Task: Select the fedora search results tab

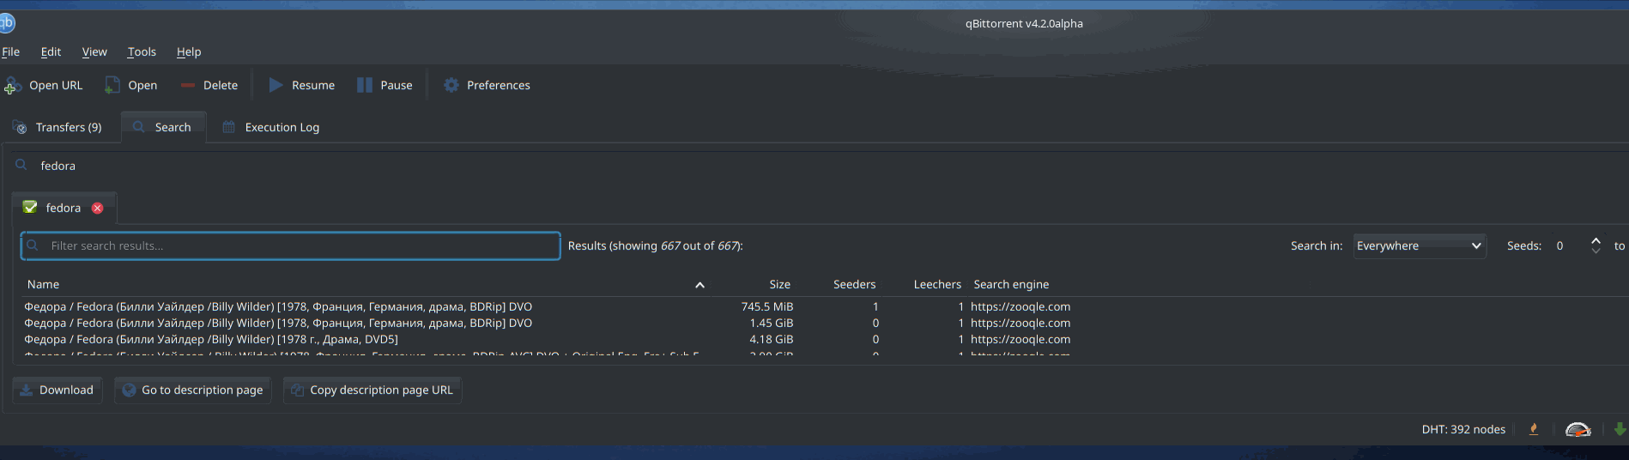Action: [x=64, y=208]
